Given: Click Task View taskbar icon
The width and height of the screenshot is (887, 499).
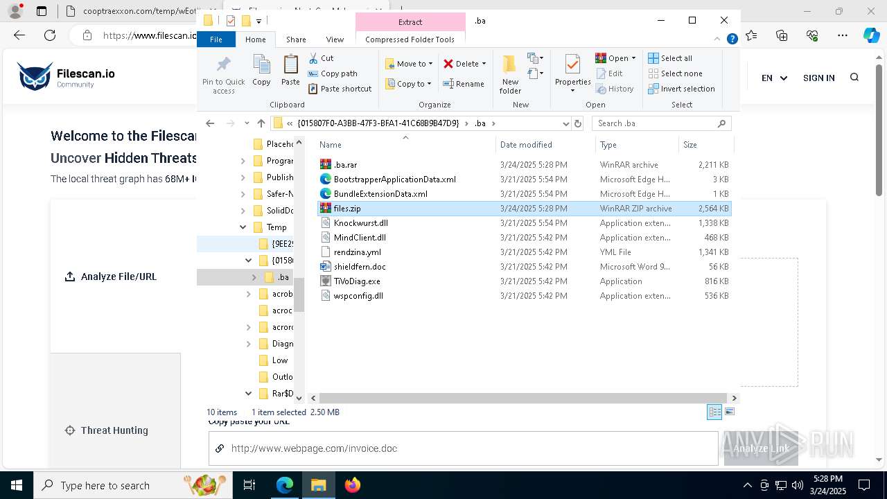Looking at the screenshot, I should pyautogui.click(x=249, y=485).
